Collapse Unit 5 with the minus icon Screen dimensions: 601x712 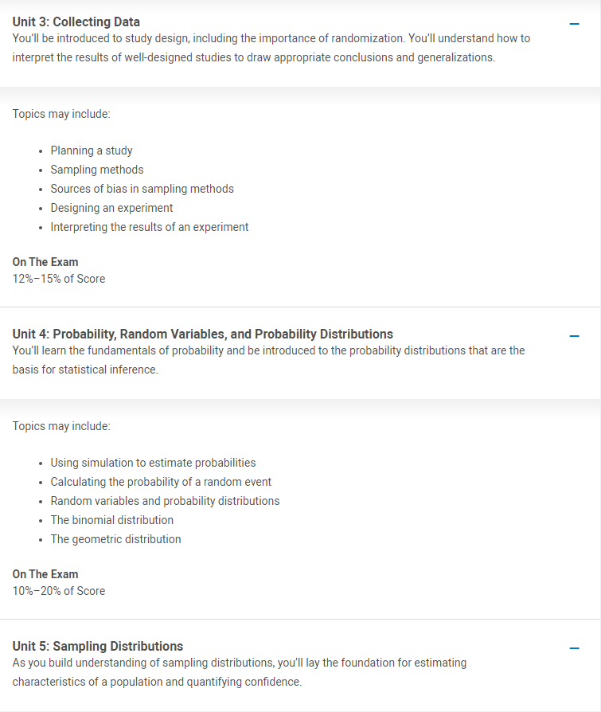574,648
